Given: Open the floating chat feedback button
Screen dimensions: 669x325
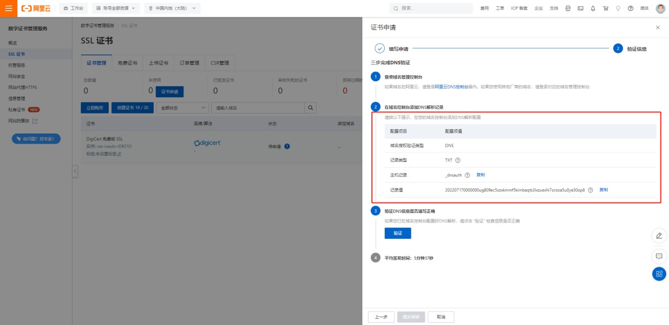Looking at the screenshot, I should (659, 256).
